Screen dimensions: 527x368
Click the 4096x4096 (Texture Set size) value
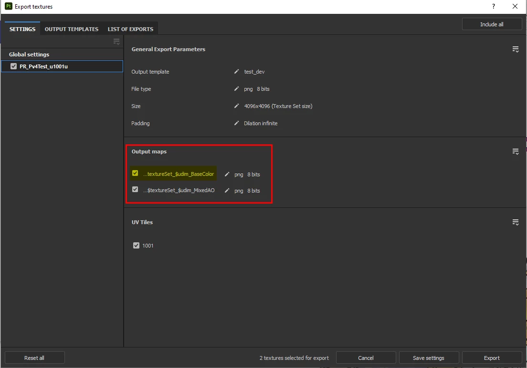click(278, 106)
